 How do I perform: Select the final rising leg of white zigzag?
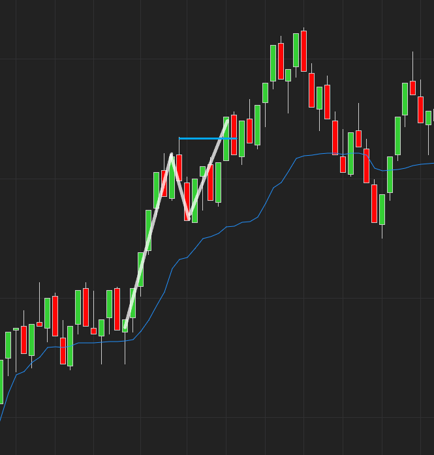click(x=208, y=168)
